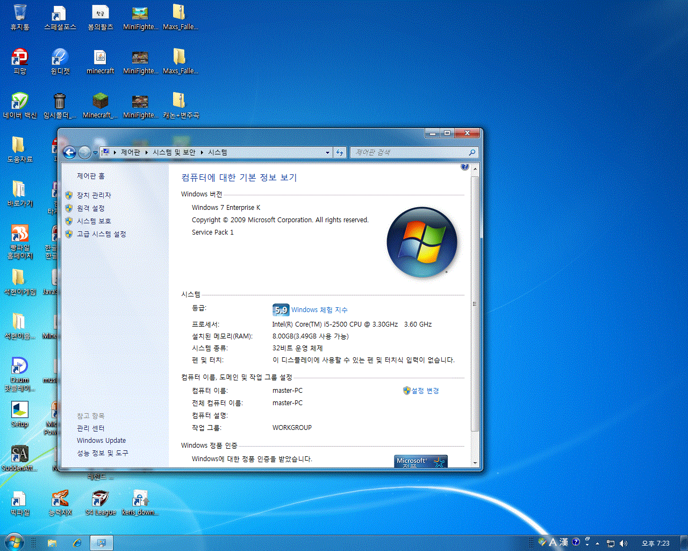Click the 시스템 breadcrumb in the address bar

[218, 152]
